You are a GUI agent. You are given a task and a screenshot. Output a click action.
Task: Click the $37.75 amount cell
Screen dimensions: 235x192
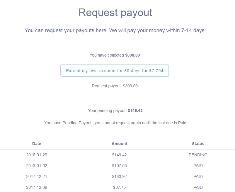tap(119, 187)
